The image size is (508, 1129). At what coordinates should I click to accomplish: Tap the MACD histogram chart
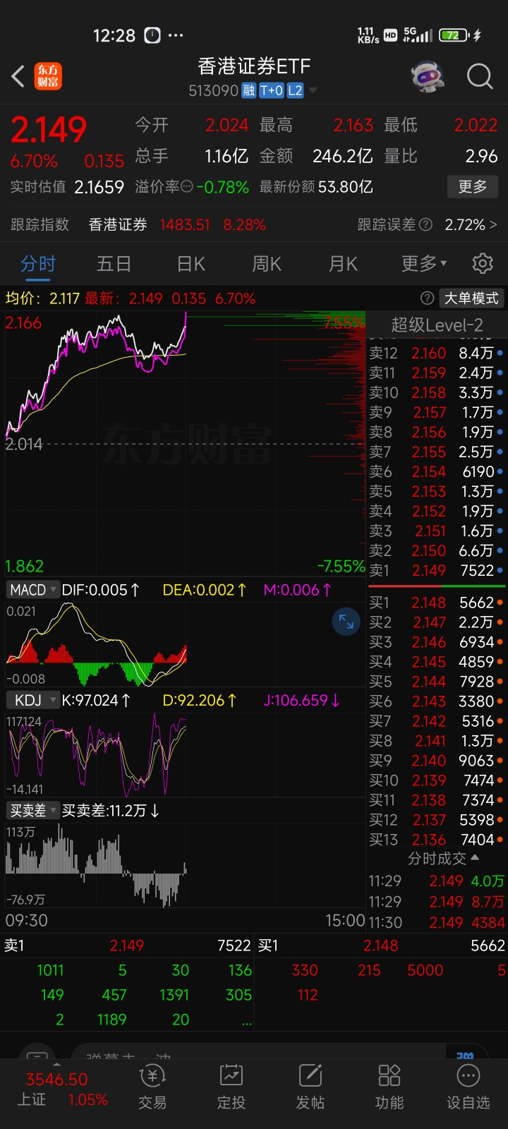click(185, 645)
